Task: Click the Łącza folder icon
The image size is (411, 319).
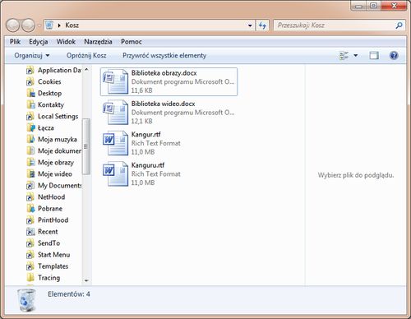Action: tap(31, 128)
